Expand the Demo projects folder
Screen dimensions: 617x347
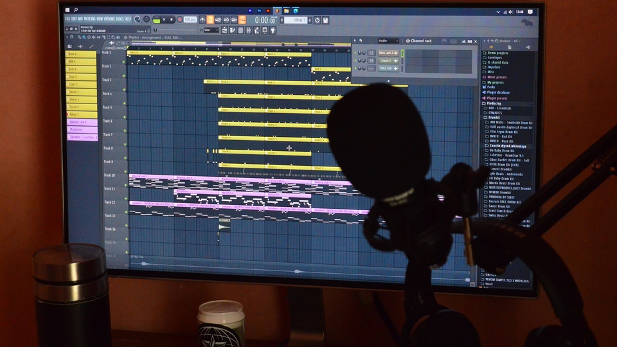pos(496,53)
